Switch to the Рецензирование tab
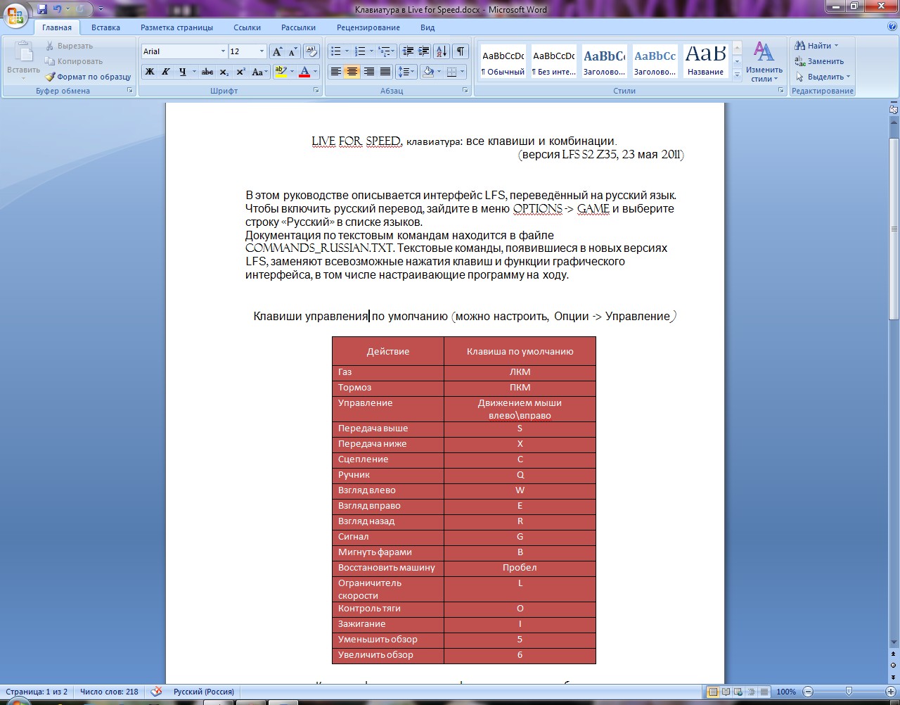This screenshot has height=705, width=900. point(368,27)
